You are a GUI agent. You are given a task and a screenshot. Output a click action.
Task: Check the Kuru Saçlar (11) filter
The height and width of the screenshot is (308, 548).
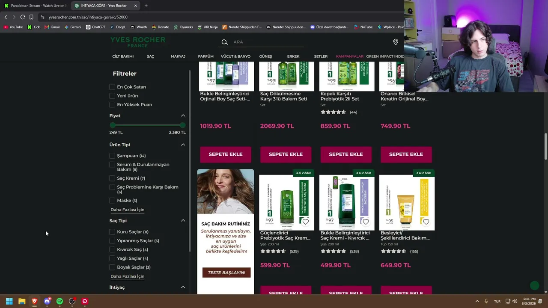[x=112, y=232]
